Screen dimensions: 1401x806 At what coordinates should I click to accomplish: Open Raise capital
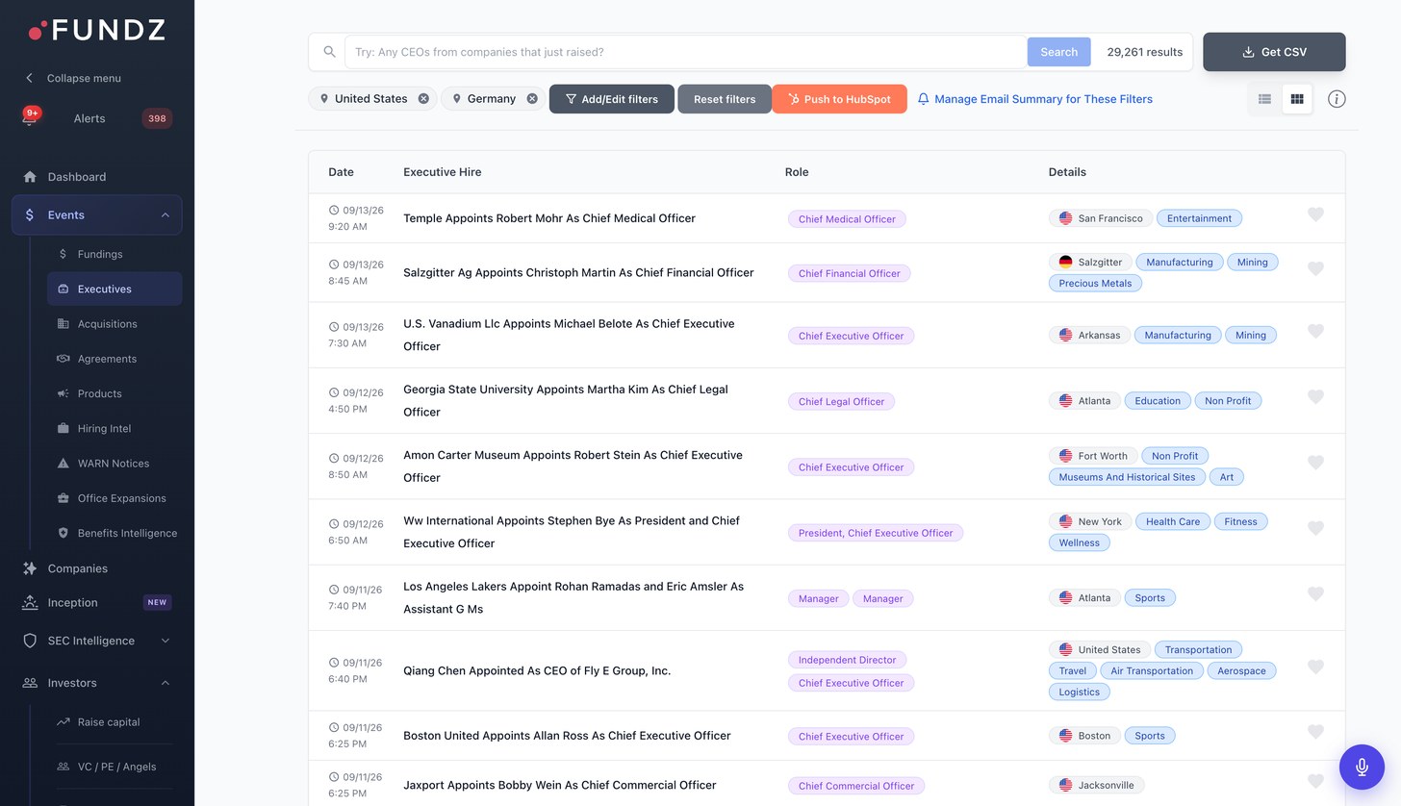(109, 722)
